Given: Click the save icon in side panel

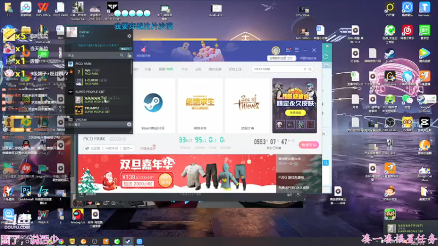Looking at the screenshot, I should (326, 65).
